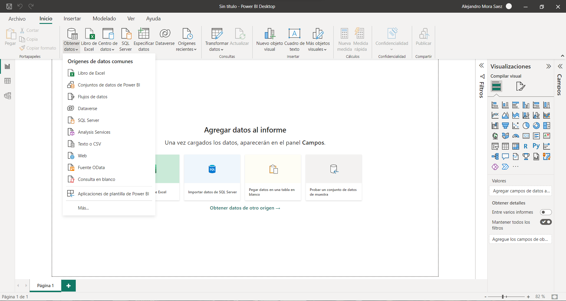Screen dimensions: 566x301
Task: Collapse the Visualizaciones pane with chevron
Action: tap(548, 66)
